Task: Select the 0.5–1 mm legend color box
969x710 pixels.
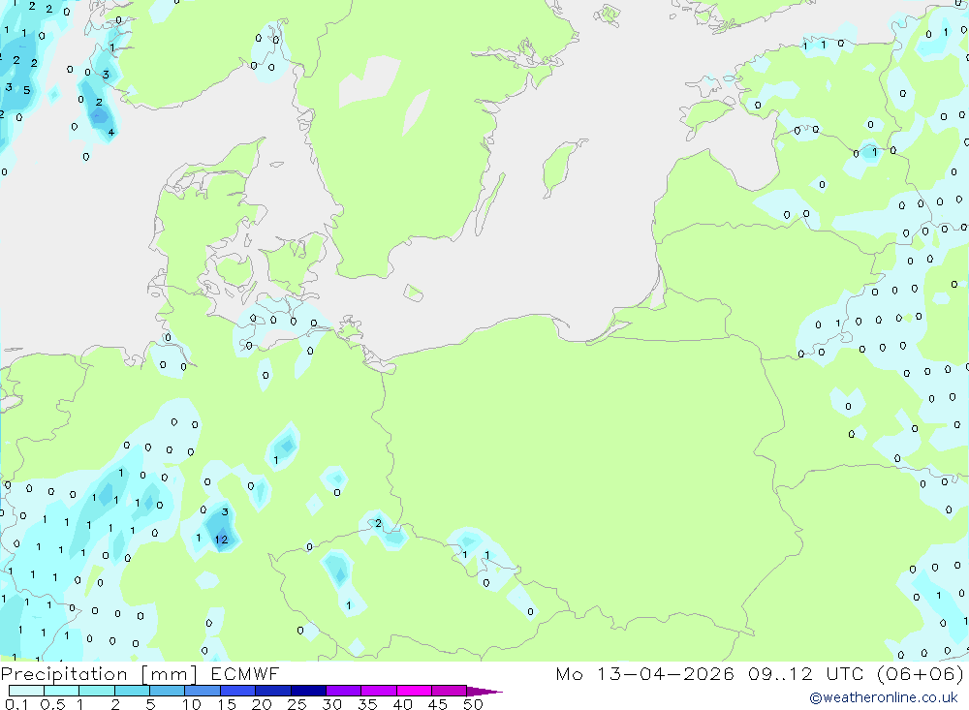Action: coord(62,691)
